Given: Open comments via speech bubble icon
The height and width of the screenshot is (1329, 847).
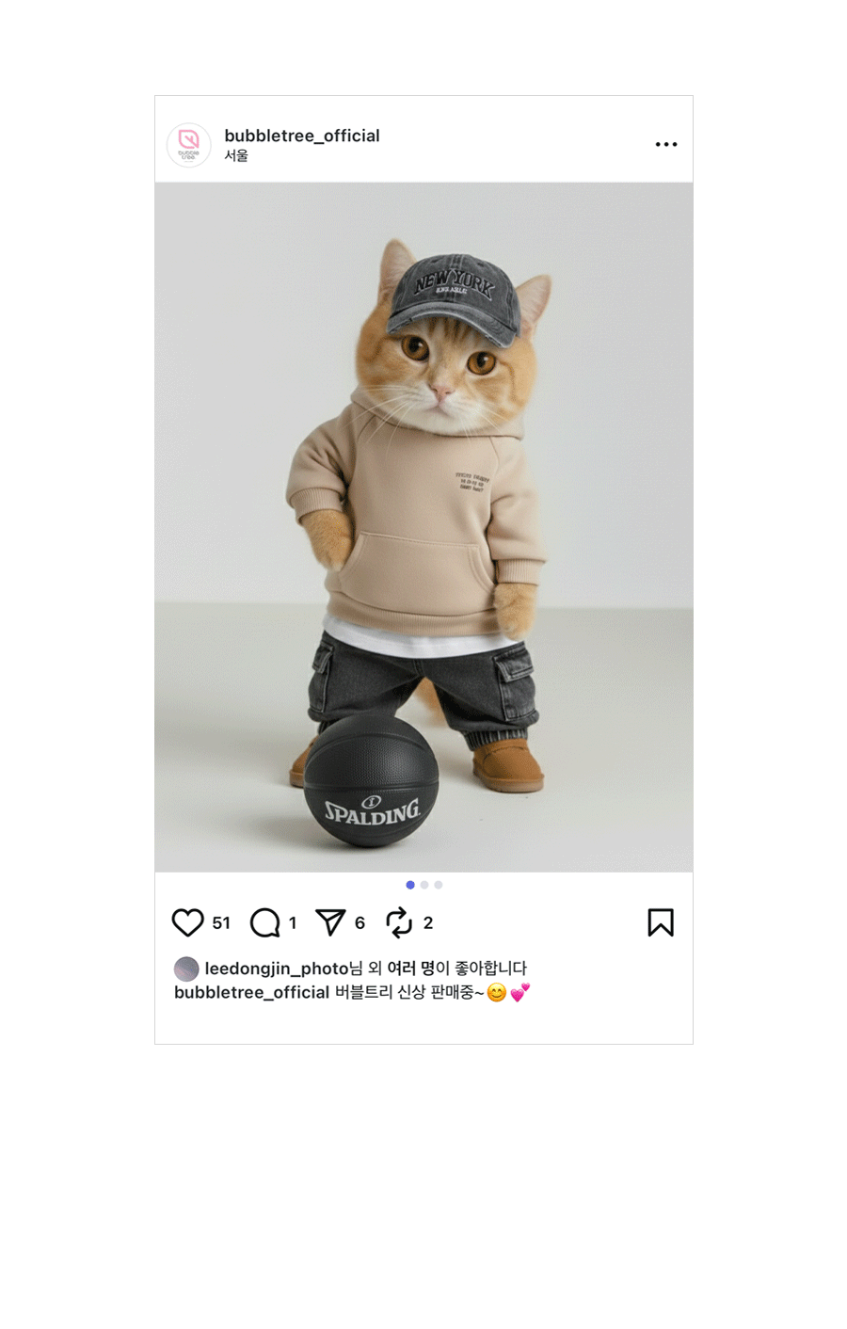Looking at the screenshot, I should [264, 922].
